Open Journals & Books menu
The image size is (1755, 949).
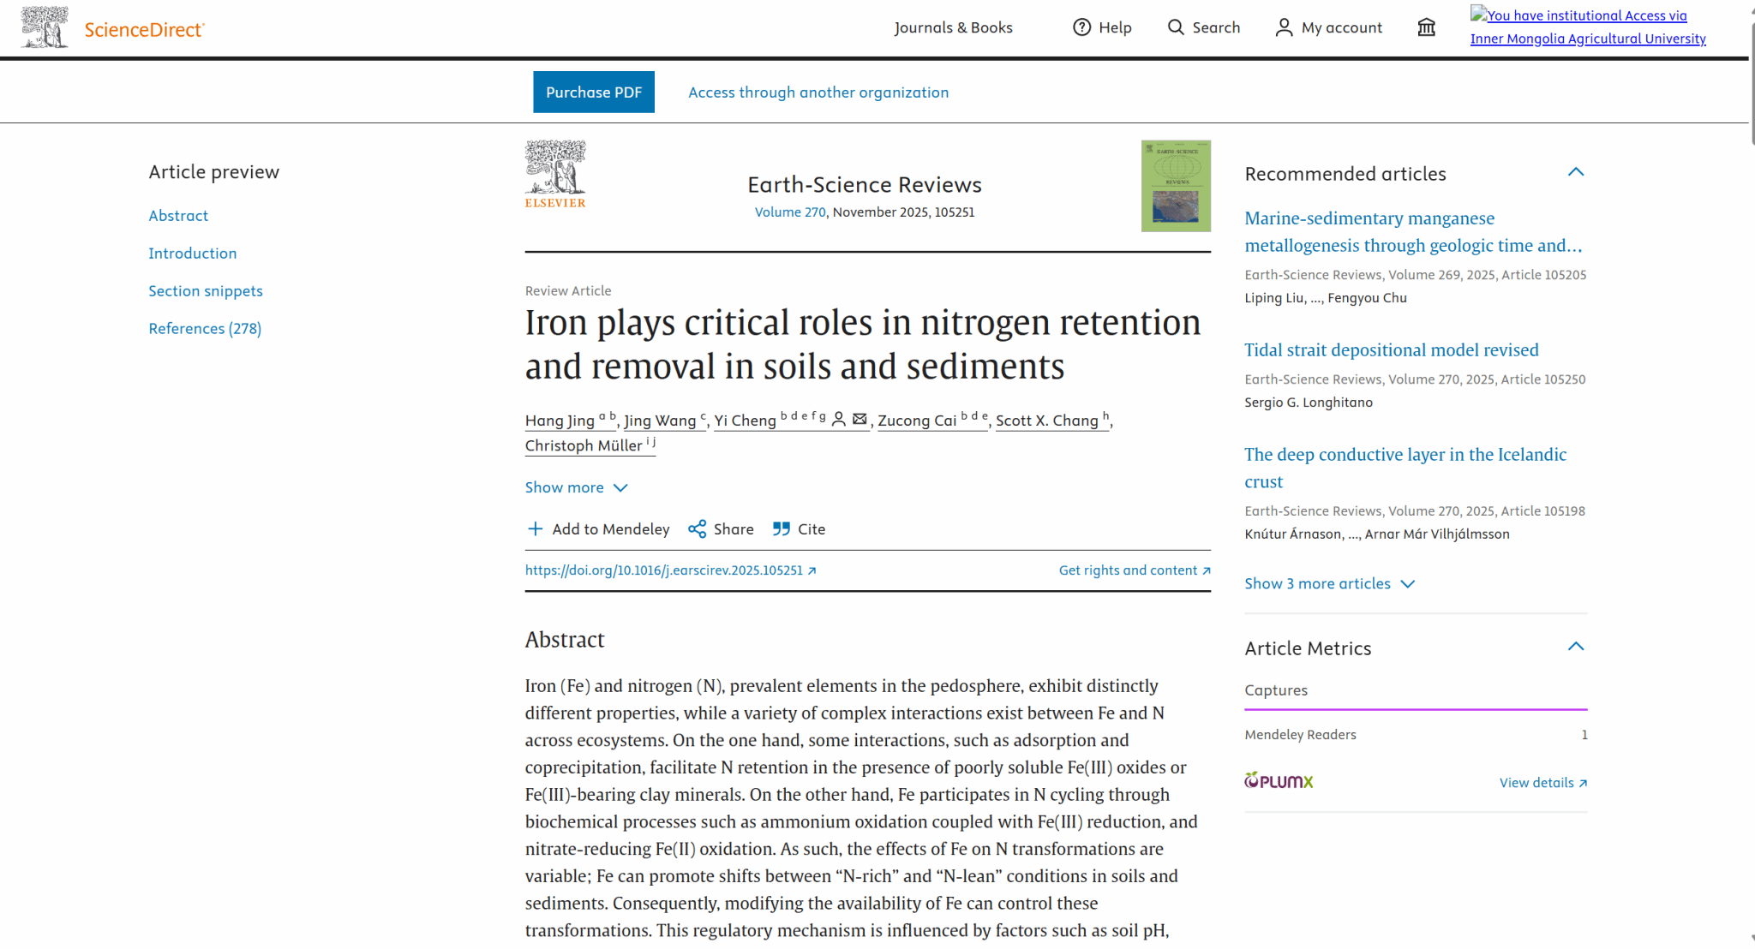pos(953,27)
